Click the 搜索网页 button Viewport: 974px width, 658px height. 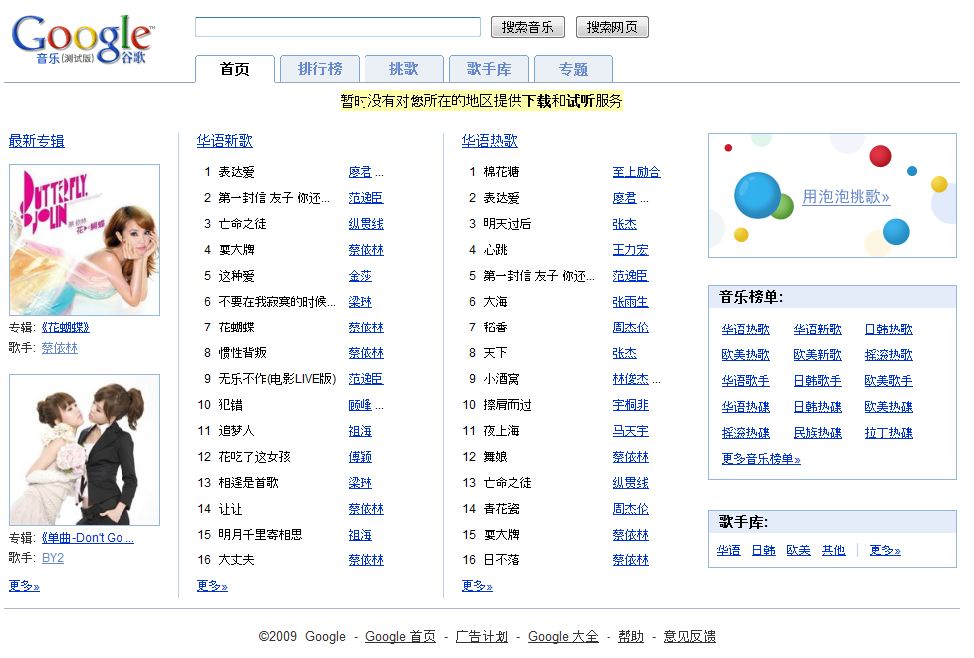611,27
